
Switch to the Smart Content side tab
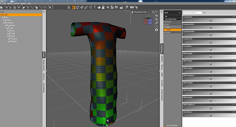(44, 65)
